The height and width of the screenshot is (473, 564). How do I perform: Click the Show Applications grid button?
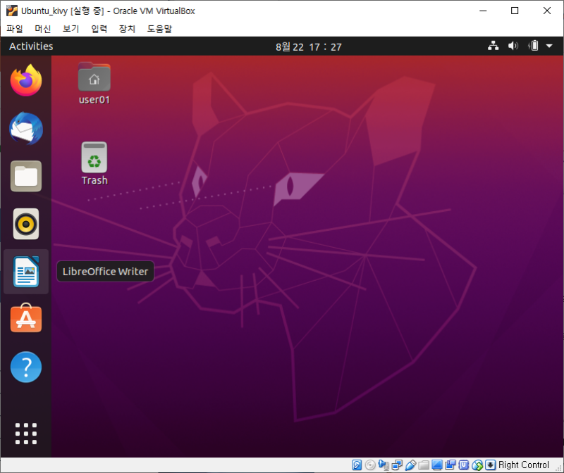(25, 434)
